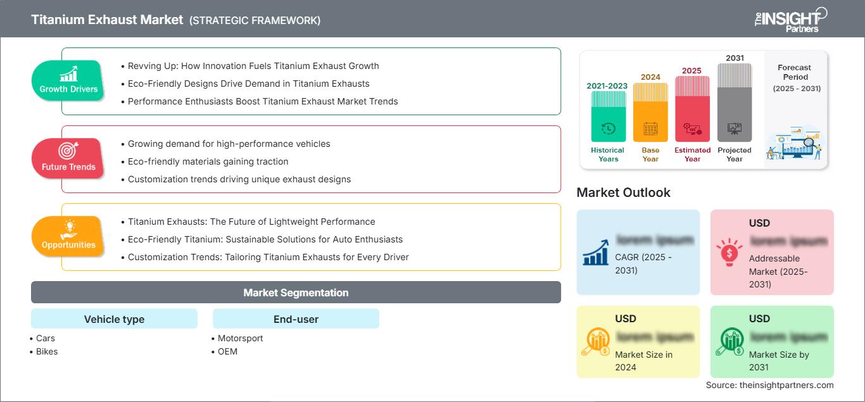Click the Market Segmentation header bar
865x402 pixels.
(x=296, y=292)
